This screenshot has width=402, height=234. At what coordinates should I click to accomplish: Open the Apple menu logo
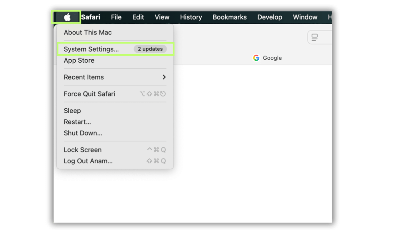pos(67,17)
